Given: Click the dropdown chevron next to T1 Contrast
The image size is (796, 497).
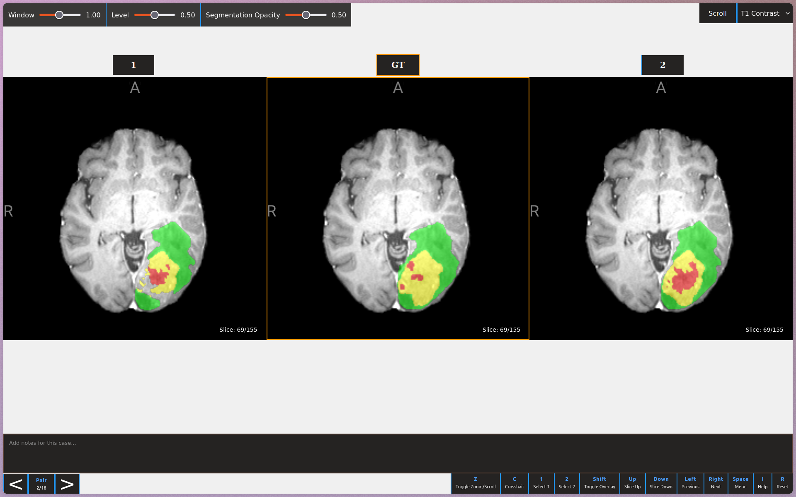Looking at the screenshot, I should click(x=787, y=14).
